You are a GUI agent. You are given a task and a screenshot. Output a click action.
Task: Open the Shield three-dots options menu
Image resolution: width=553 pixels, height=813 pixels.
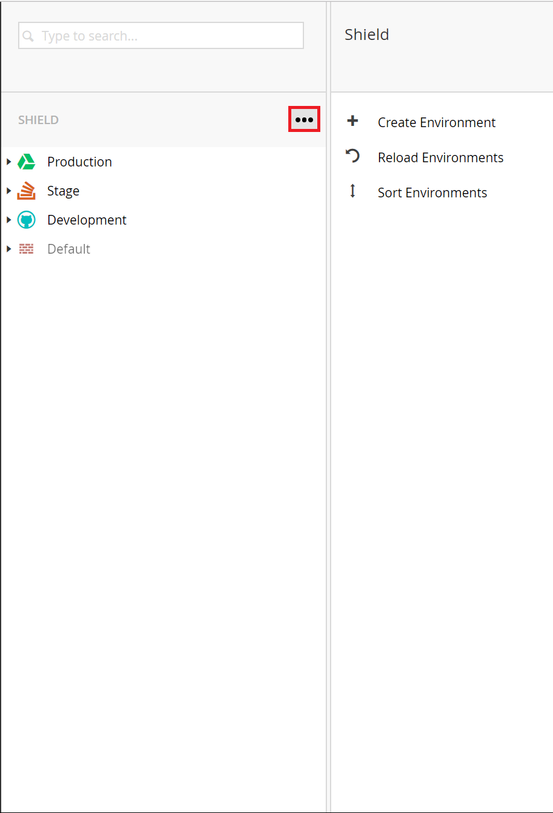304,120
